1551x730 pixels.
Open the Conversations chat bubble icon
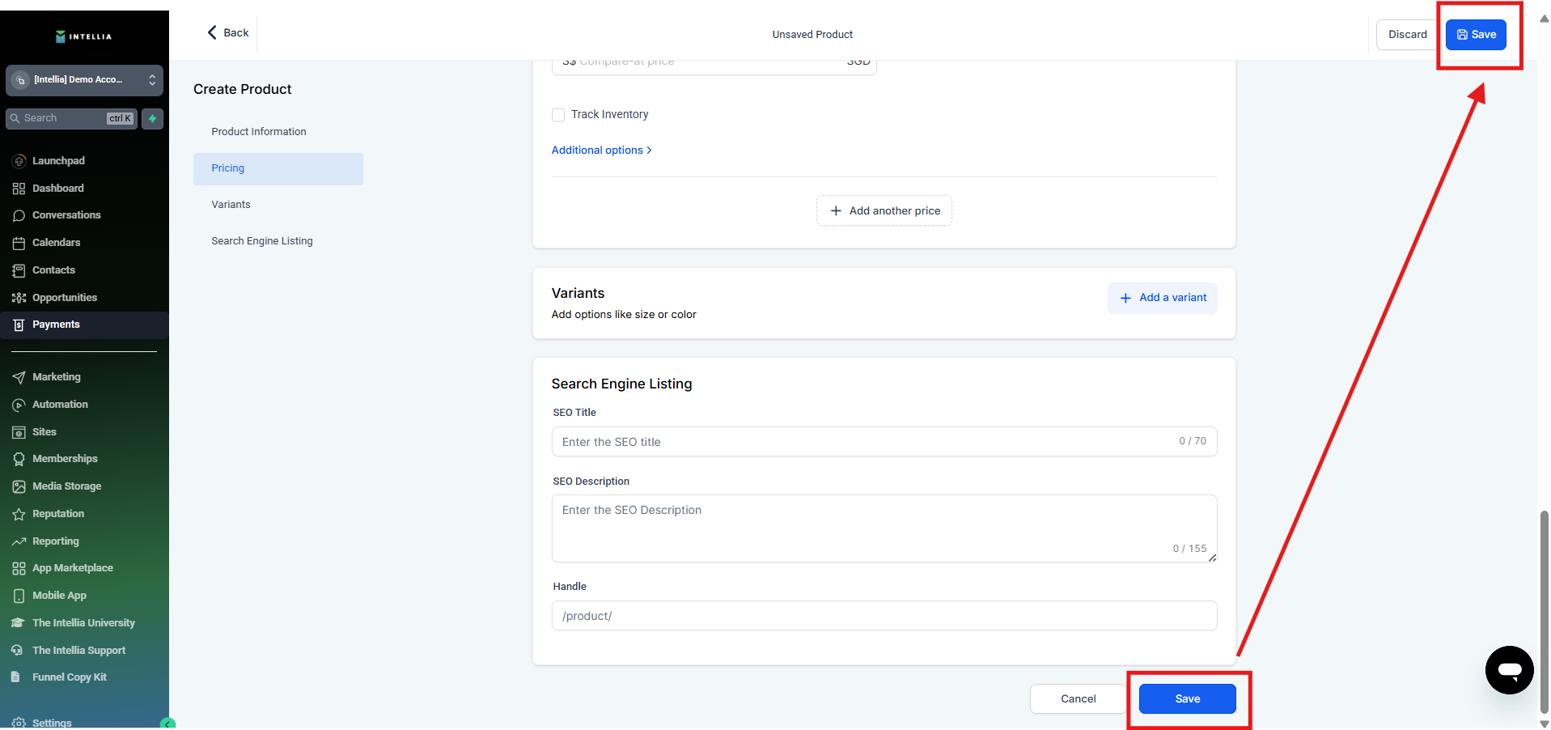(19, 215)
